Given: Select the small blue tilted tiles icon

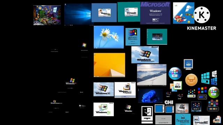Looking at the screenshot, I should [x=214, y=81].
